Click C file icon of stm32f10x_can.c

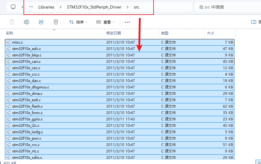9,62
